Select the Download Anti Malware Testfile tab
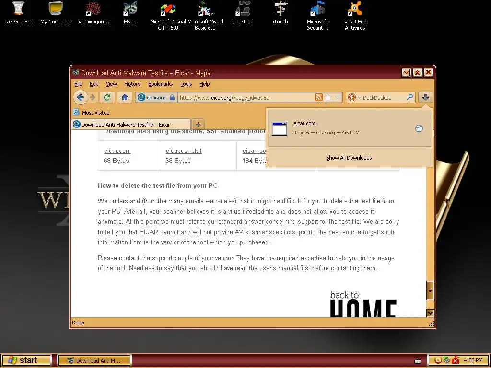 click(x=131, y=124)
